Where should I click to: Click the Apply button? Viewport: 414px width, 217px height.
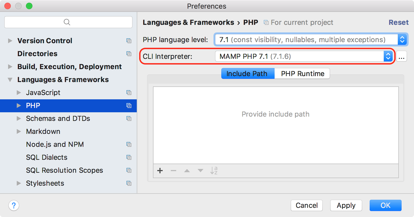[346, 205]
